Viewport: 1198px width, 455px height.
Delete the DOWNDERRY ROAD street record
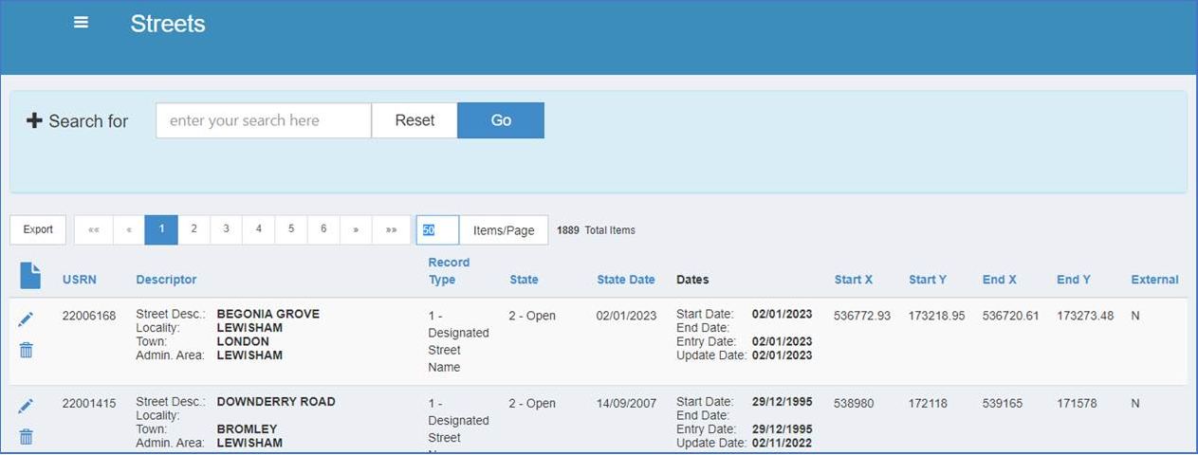click(27, 436)
